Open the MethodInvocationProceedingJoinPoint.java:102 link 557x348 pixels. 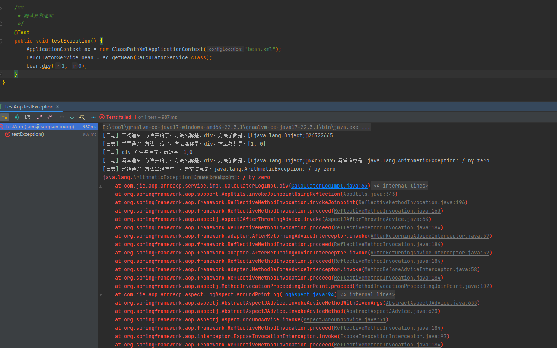pyautogui.click(x=422, y=286)
